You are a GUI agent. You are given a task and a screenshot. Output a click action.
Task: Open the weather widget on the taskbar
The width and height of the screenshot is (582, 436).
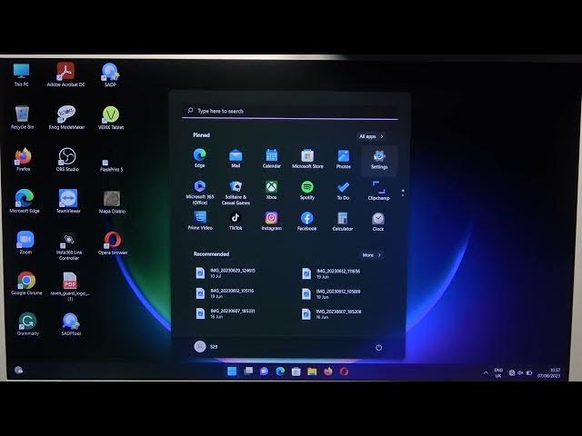click(x=18, y=370)
